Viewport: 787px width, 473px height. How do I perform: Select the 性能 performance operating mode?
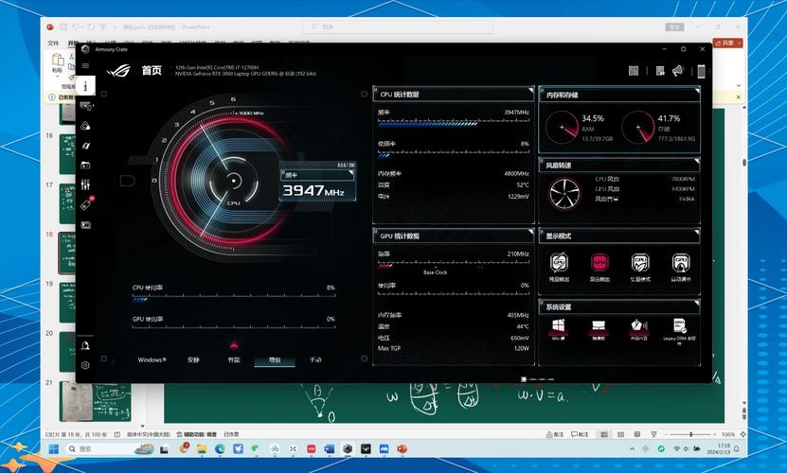point(234,359)
